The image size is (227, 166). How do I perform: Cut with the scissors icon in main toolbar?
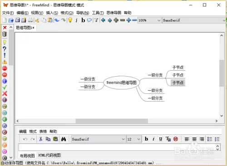pos(37,20)
